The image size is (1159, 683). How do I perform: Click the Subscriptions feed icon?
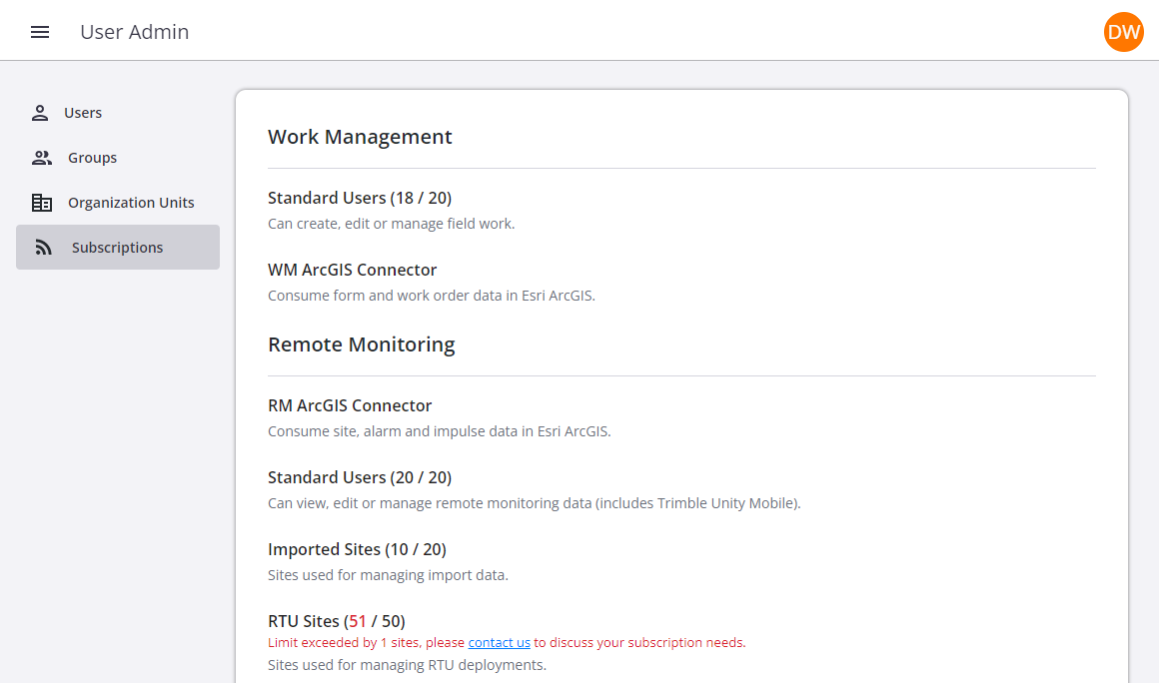(x=44, y=248)
